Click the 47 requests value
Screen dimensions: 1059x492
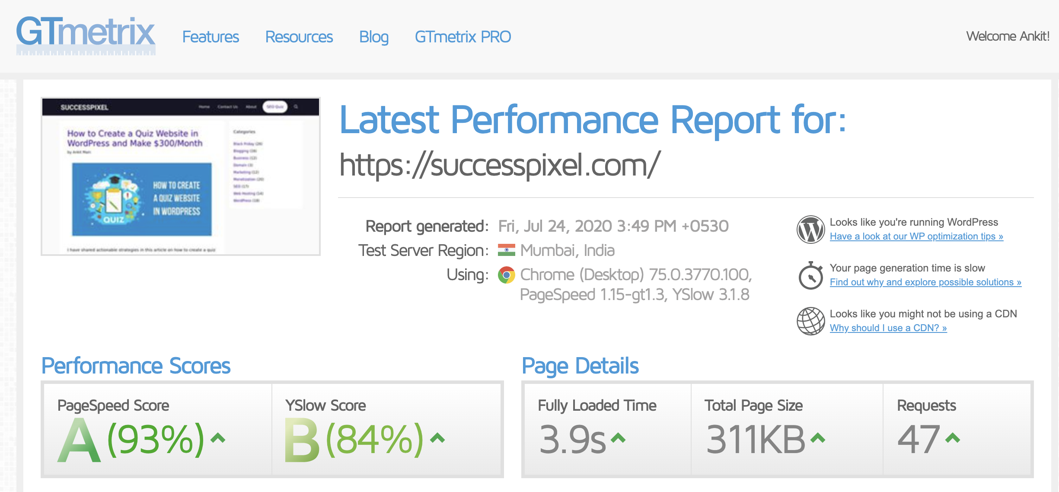tap(919, 440)
